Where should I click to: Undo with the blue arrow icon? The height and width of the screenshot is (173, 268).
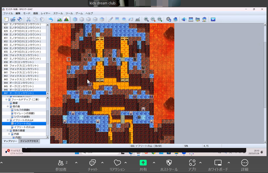click(x=51, y=19)
